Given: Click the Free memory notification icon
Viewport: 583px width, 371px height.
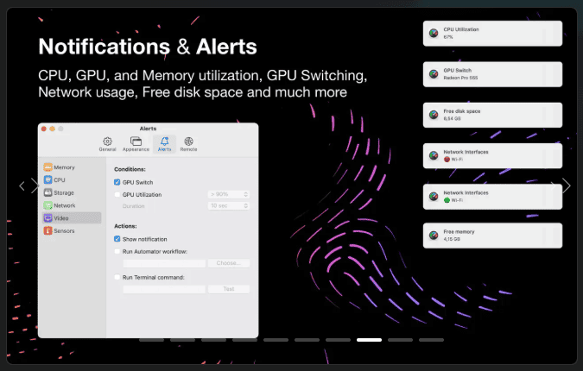Looking at the screenshot, I should click(434, 235).
